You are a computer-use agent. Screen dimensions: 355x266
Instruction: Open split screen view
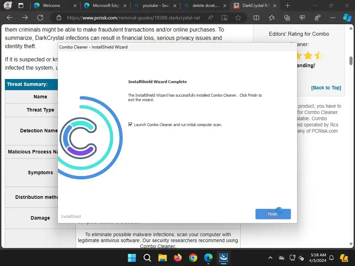click(256, 18)
